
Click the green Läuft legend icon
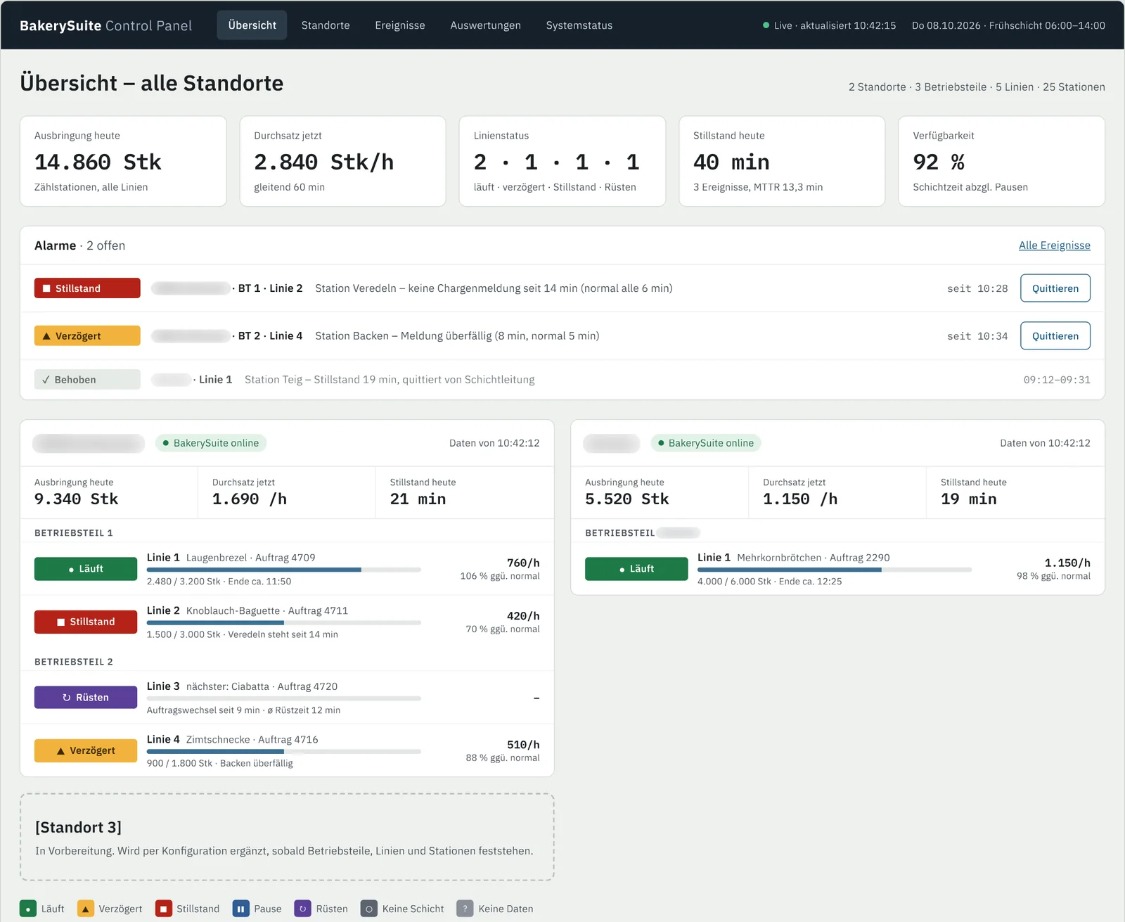28,909
